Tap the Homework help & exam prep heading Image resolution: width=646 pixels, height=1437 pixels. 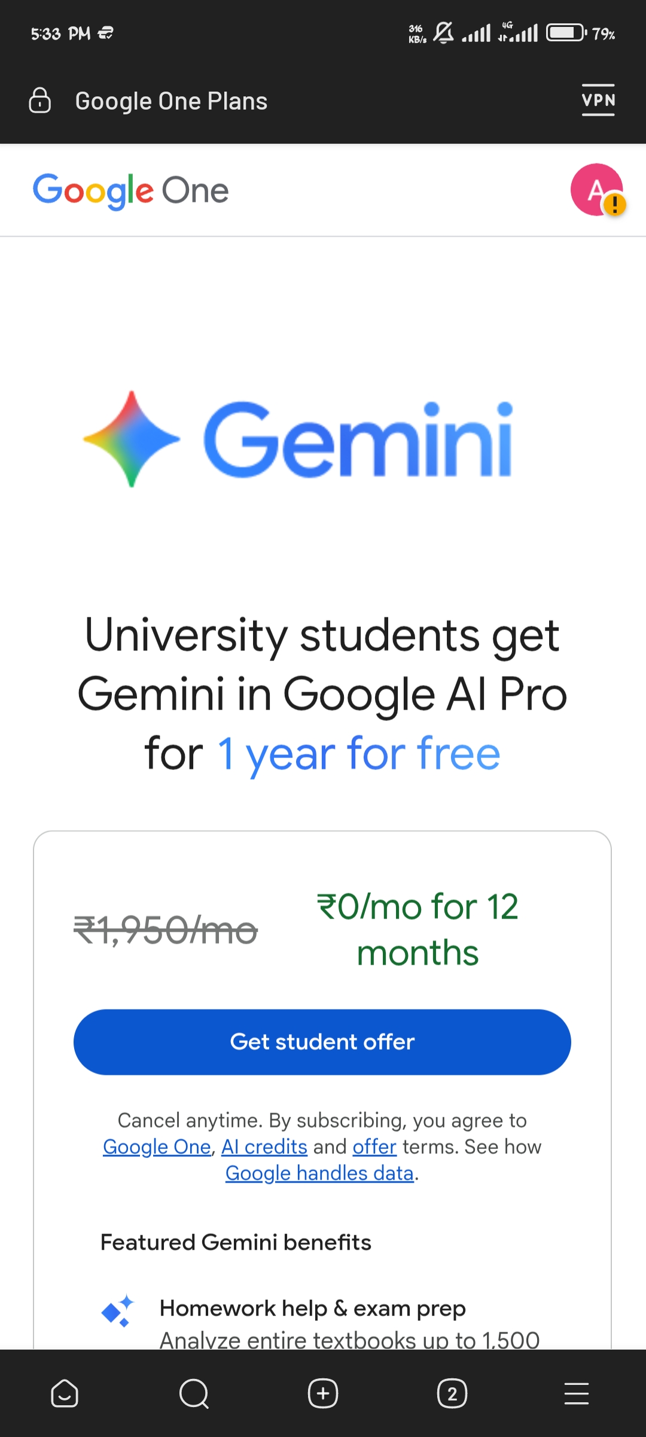pyautogui.click(x=312, y=1309)
